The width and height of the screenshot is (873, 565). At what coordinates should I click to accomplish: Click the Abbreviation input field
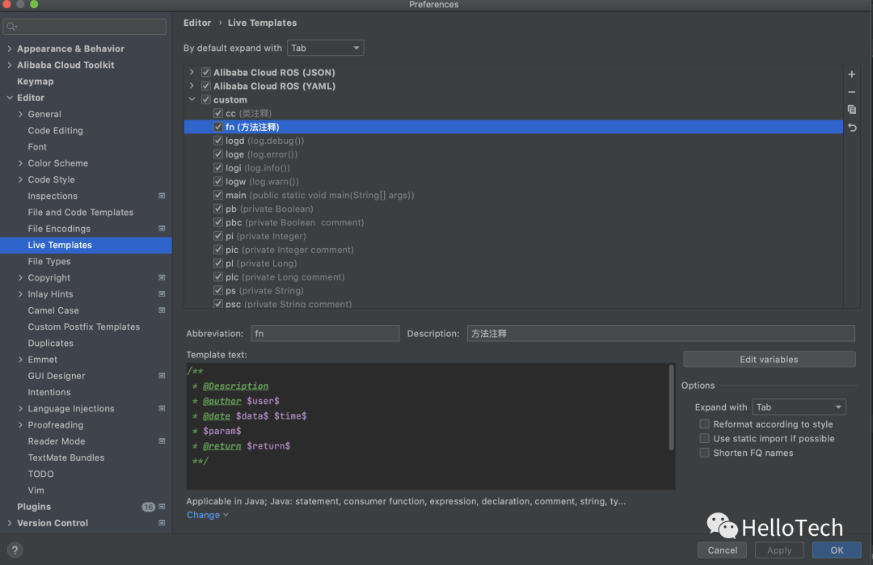[325, 333]
